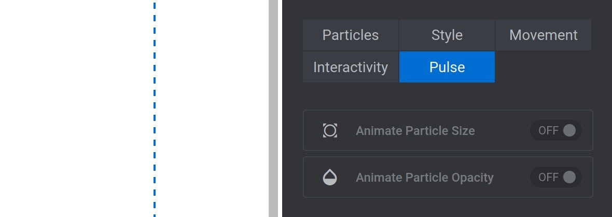Go to the Movement tab

544,35
